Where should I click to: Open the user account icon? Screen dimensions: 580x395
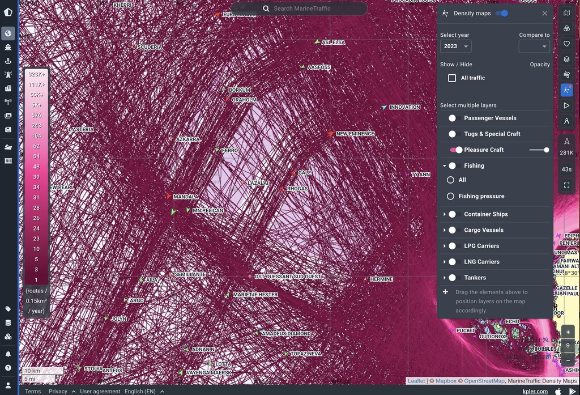coord(8,385)
